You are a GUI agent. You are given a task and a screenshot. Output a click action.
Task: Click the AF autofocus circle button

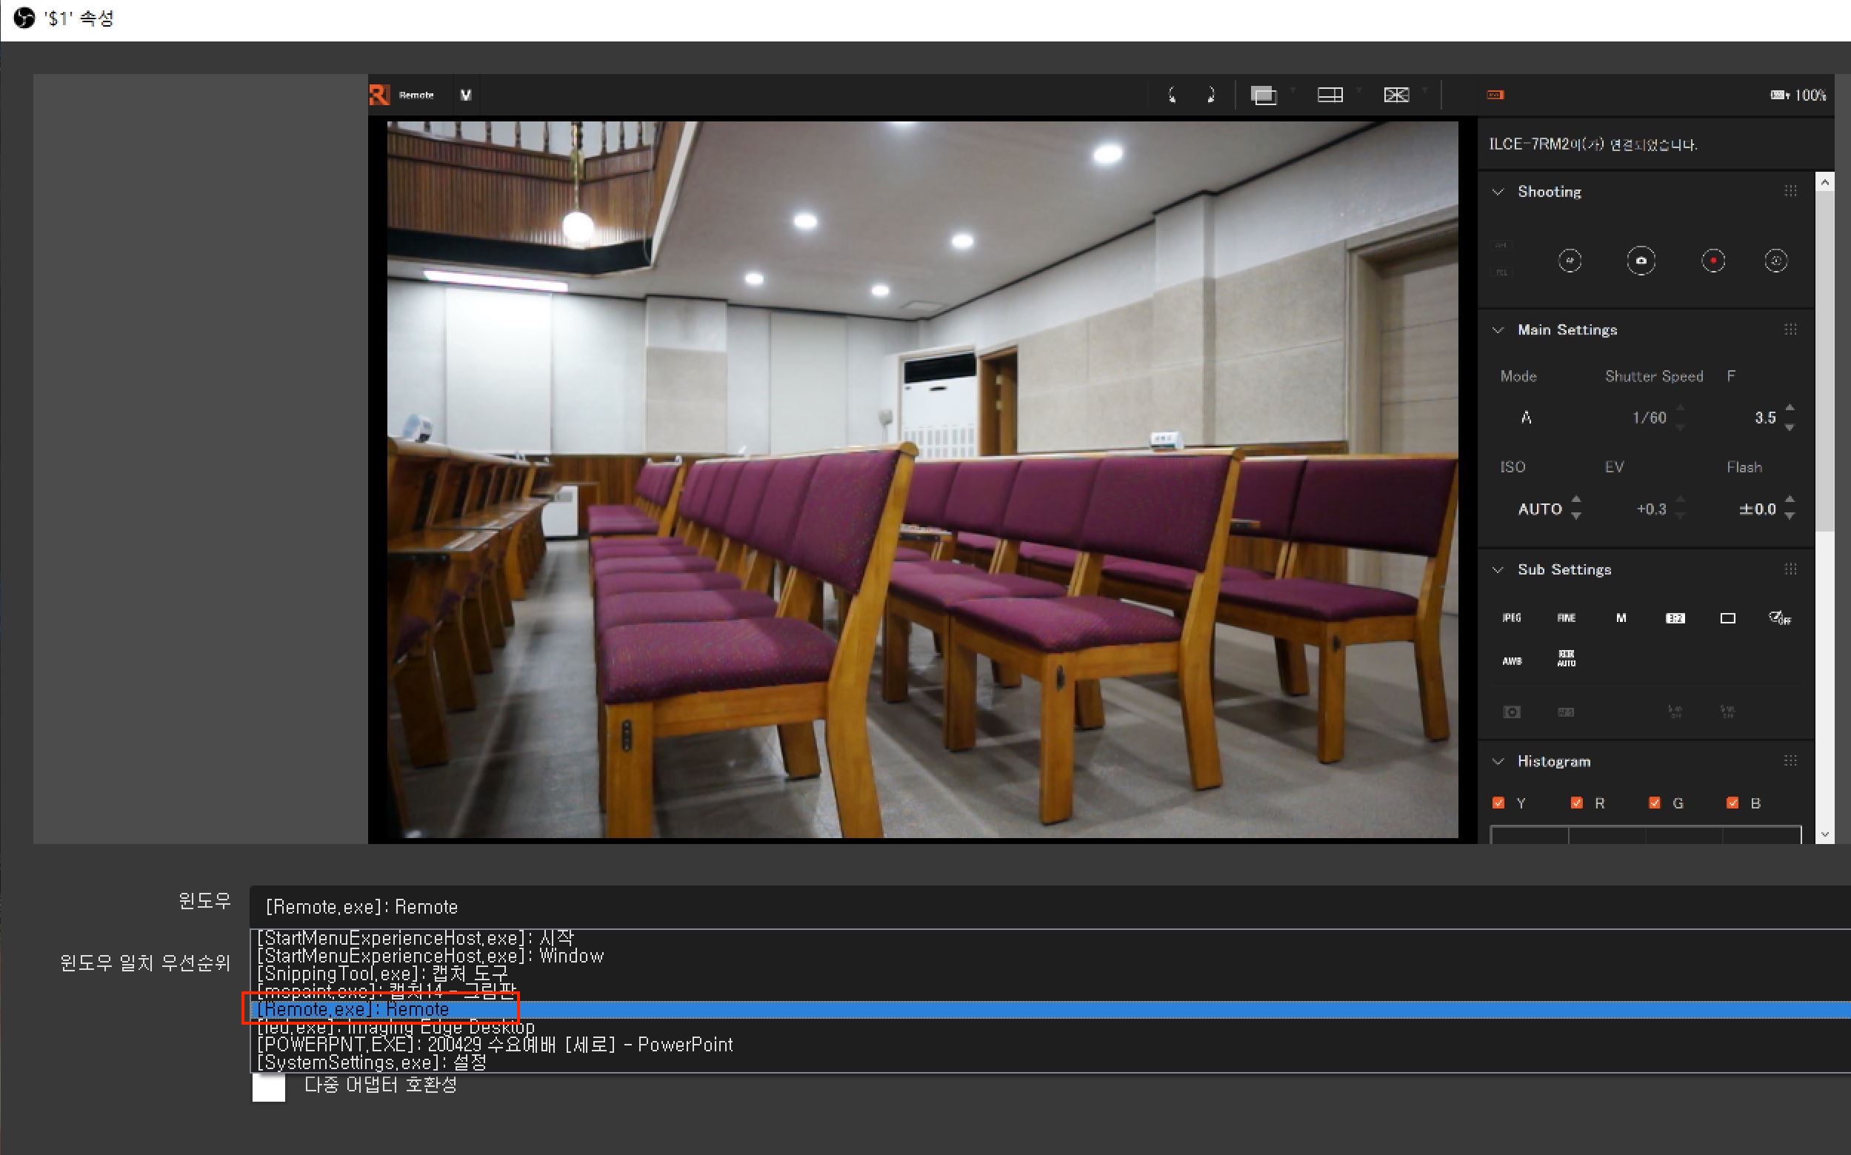pyautogui.click(x=1570, y=261)
